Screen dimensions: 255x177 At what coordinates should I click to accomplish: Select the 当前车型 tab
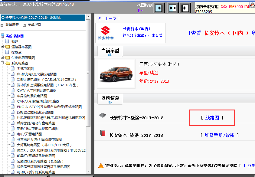[110, 51]
